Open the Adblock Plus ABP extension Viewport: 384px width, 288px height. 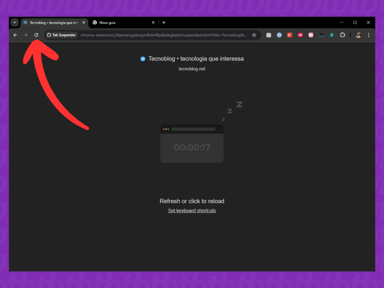(300, 35)
